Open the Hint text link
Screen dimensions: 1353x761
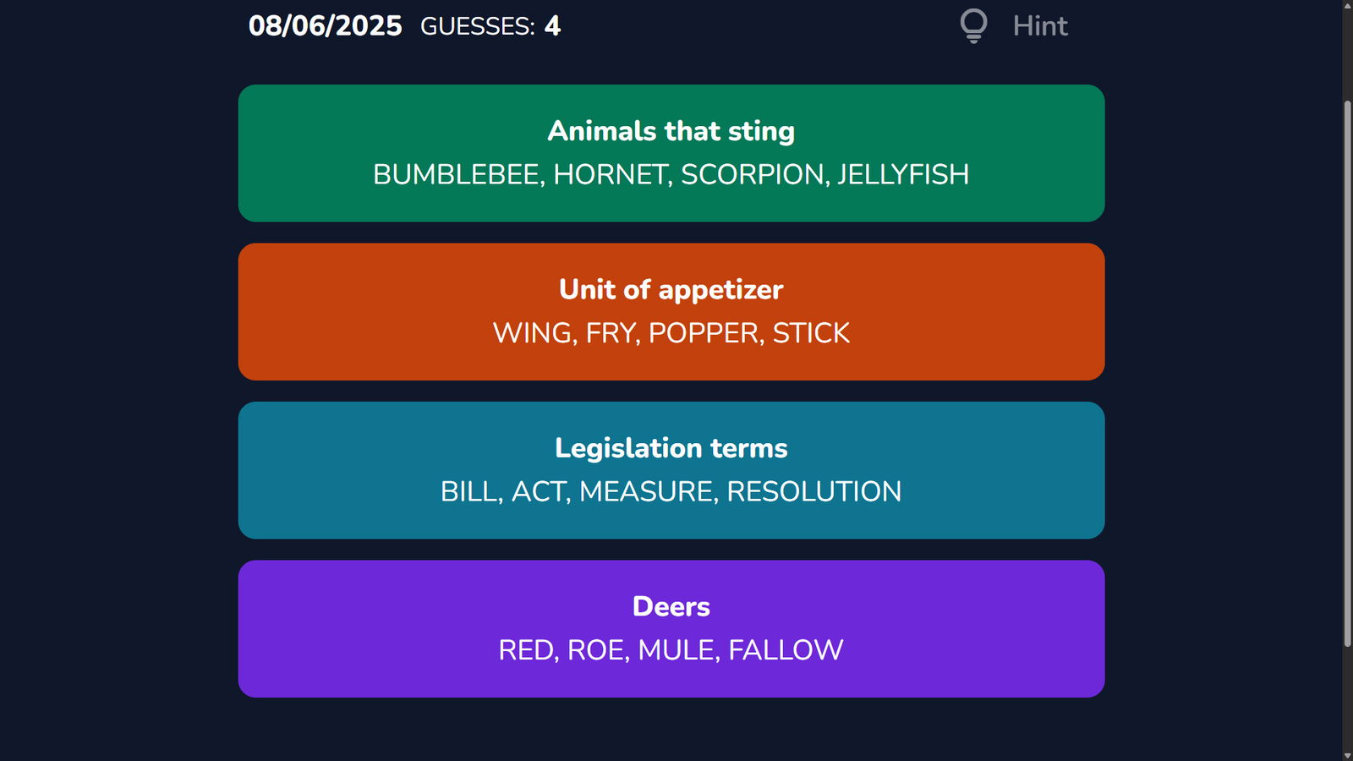click(x=1040, y=26)
